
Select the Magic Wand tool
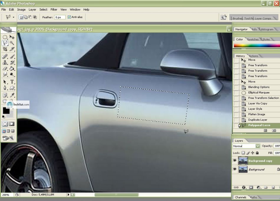(12, 43)
